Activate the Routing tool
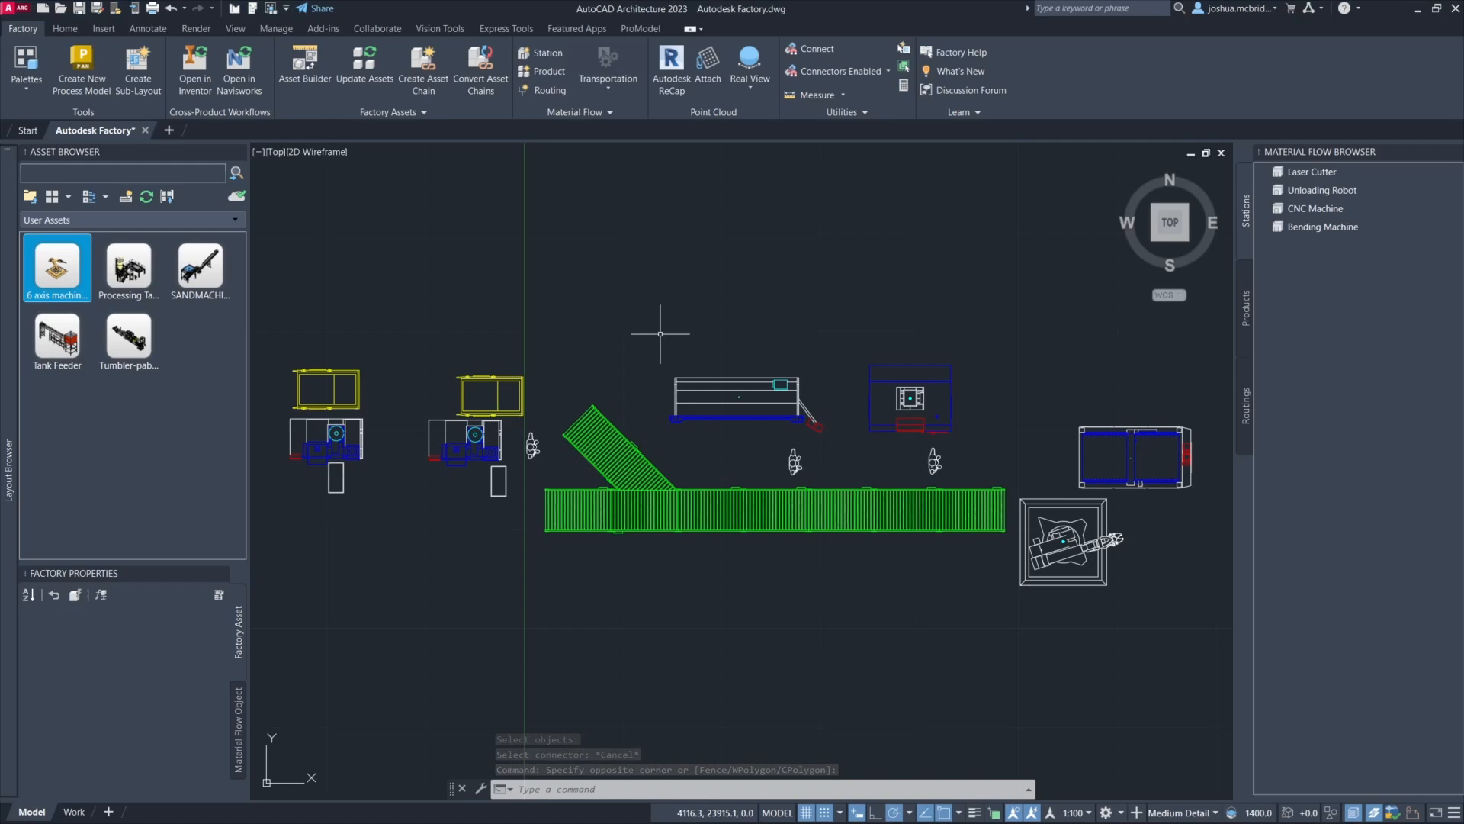The image size is (1464, 824). tap(542, 90)
